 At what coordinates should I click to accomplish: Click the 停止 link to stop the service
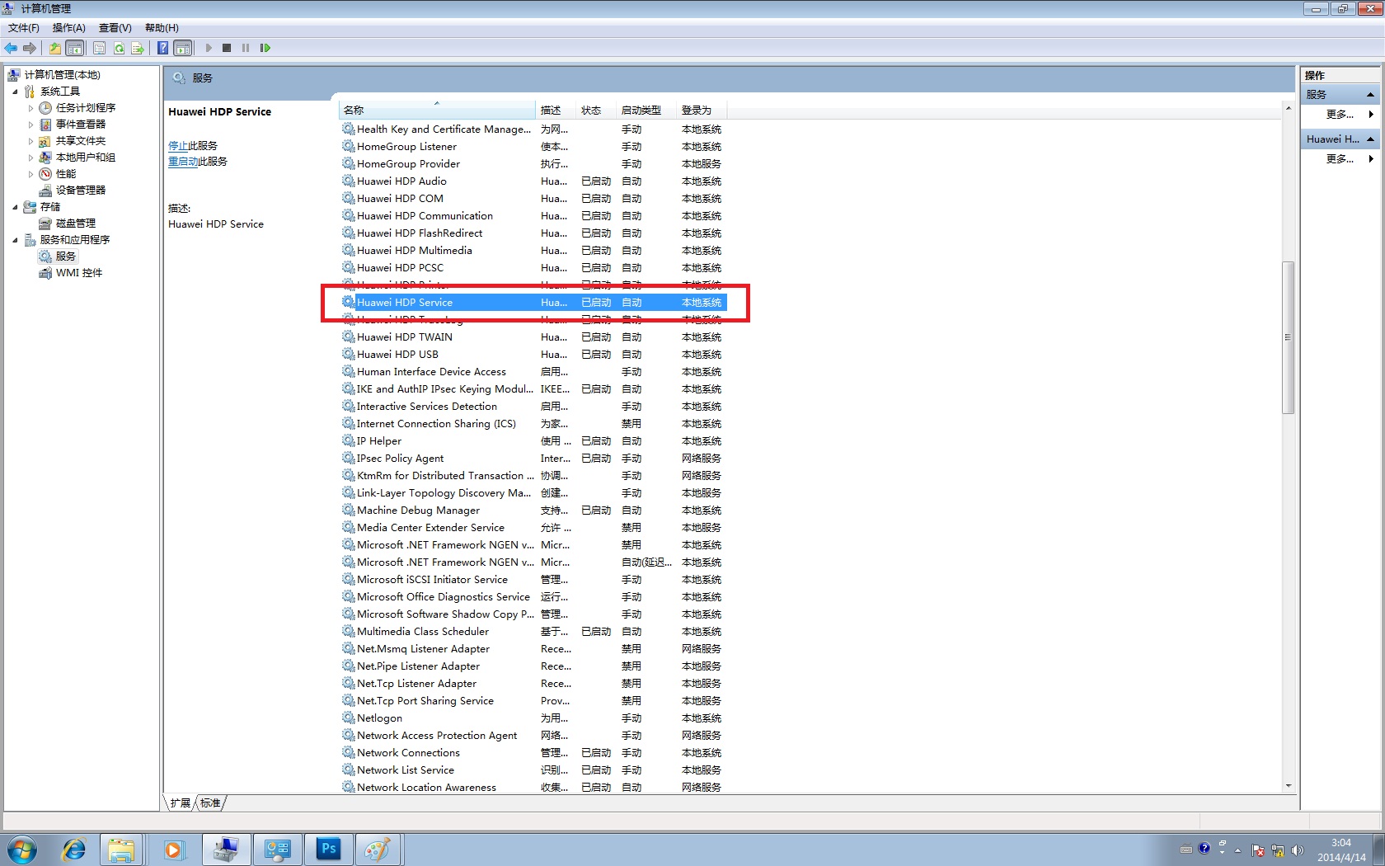click(x=178, y=145)
